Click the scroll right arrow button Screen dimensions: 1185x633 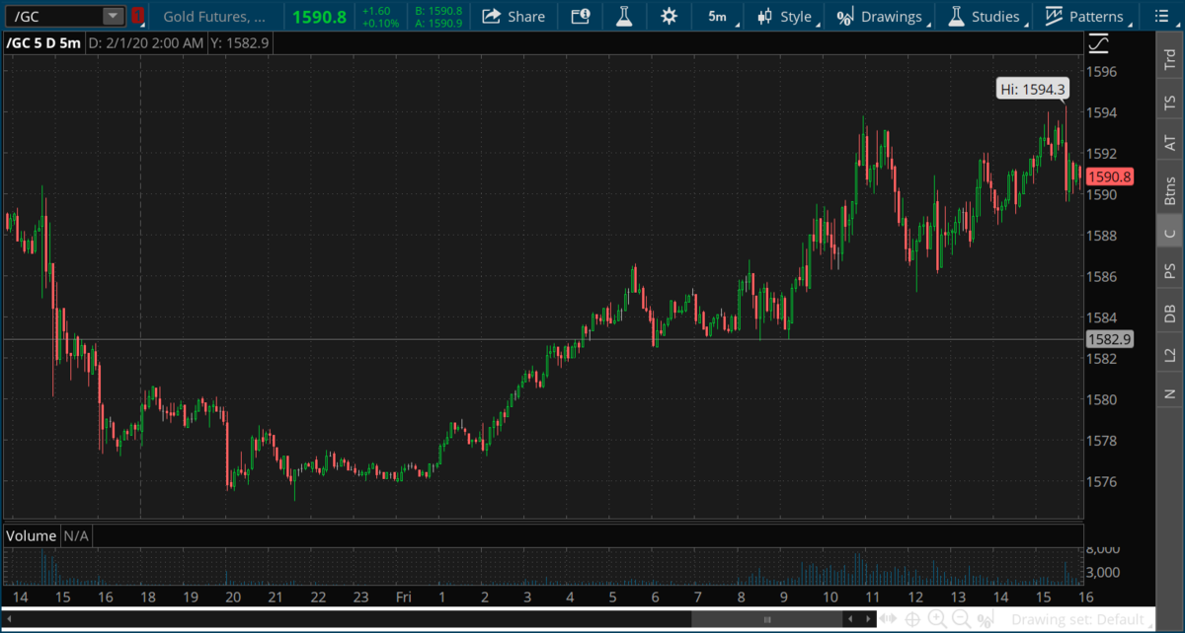(x=868, y=618)
